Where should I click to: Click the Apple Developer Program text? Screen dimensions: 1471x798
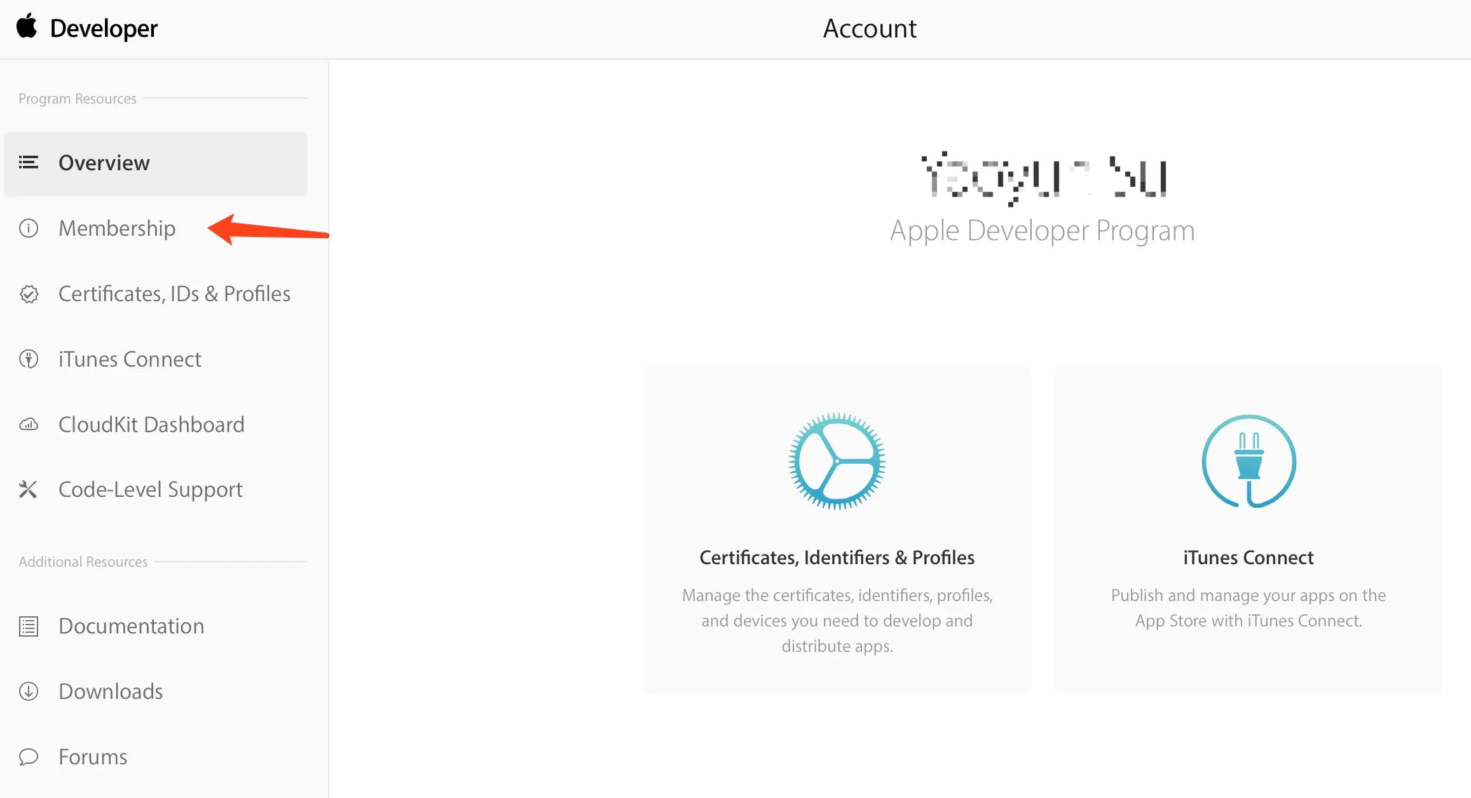click(1043, 231)
